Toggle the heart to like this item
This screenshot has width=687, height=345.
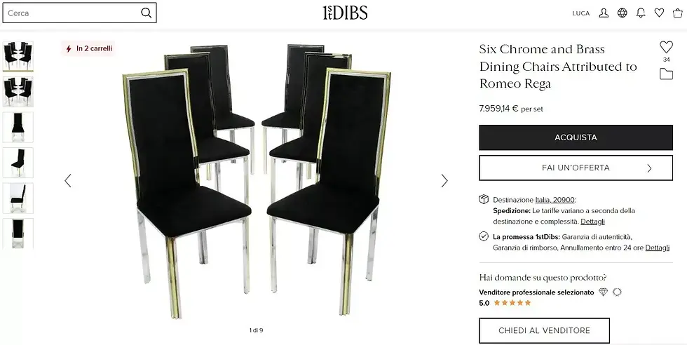pos(667,47)
